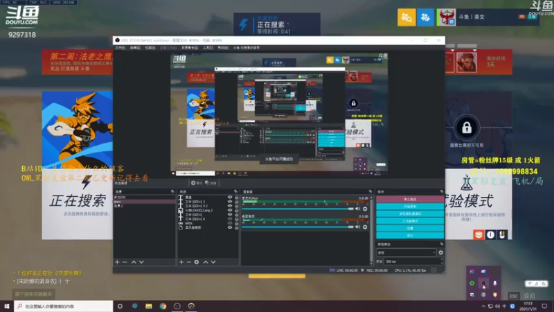
Task: Toggle lock on 文本 (GDI+) 3 source
Action: pos(236,202)
